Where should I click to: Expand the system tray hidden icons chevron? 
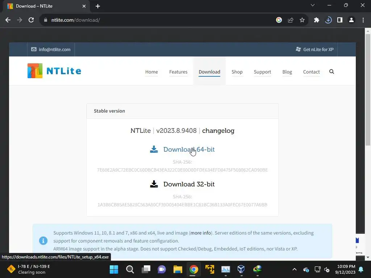coord(294,269)
